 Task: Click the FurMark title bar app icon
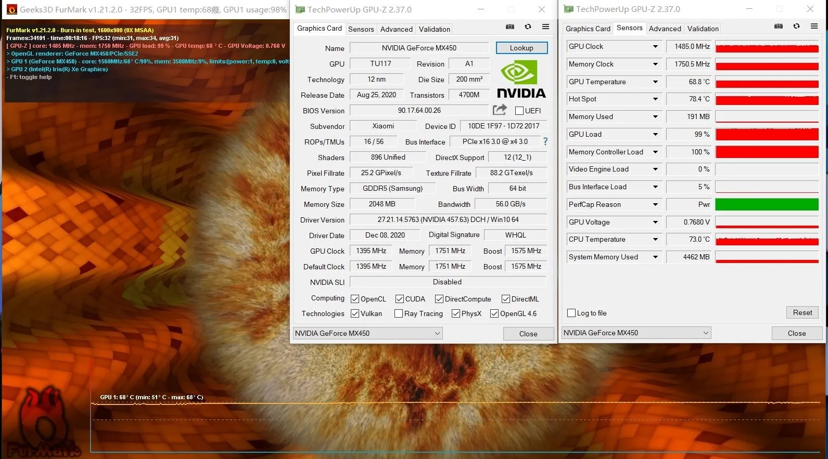click(x=11, y=9)
